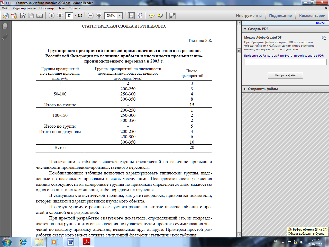329x247 pixels.
Task: Click the Всего total value 20
Action: point(192,148)
